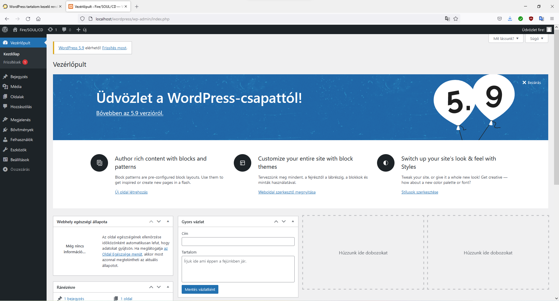Image resolution: width=559 pixels, height=301 pixels.
Task: Focus the Tartalom draft textarea
Action: 238,269
